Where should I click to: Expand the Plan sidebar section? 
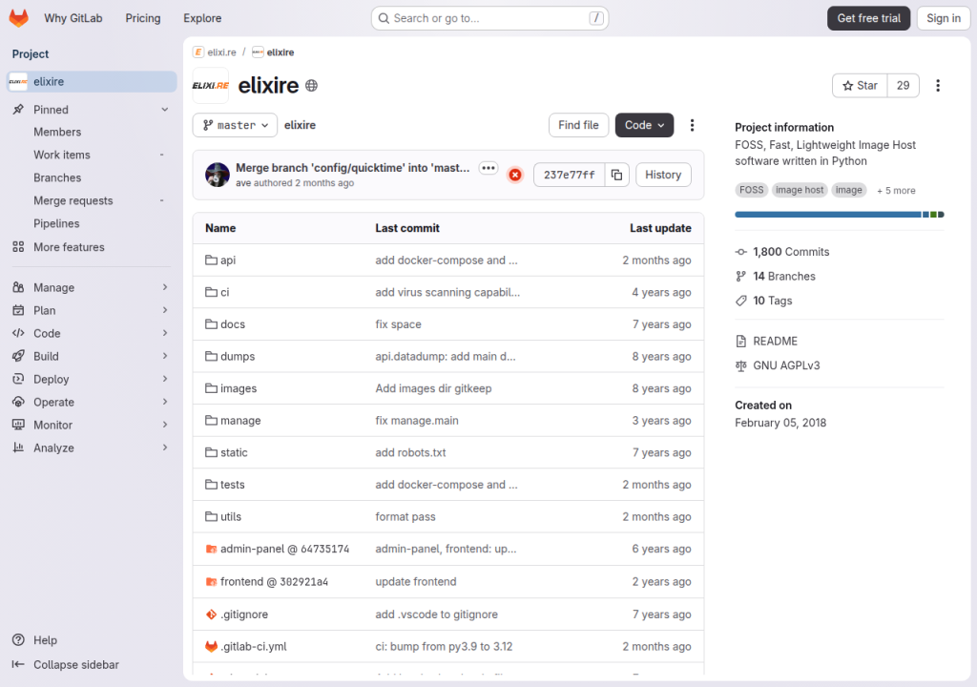91,310
